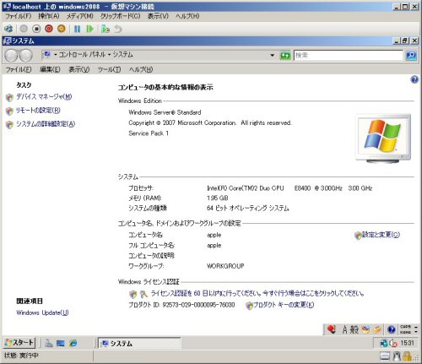Pause the virtual machine
The height and width of the screenshot is (364, 422).
coord(77,29)
